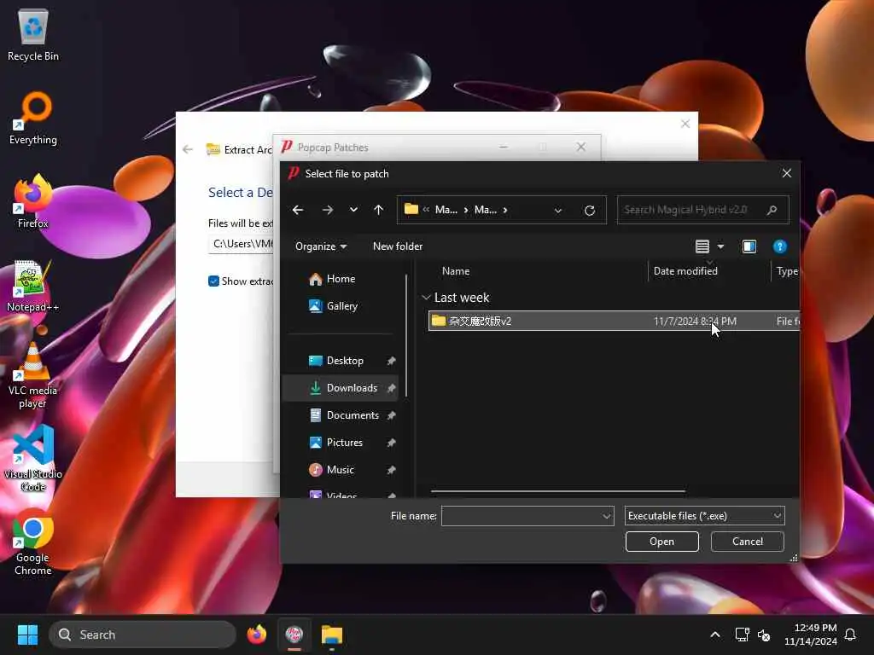This screenshot has width=874, height=655.
Task: Go back in Select file dialog
Action: tap(298, 210)
